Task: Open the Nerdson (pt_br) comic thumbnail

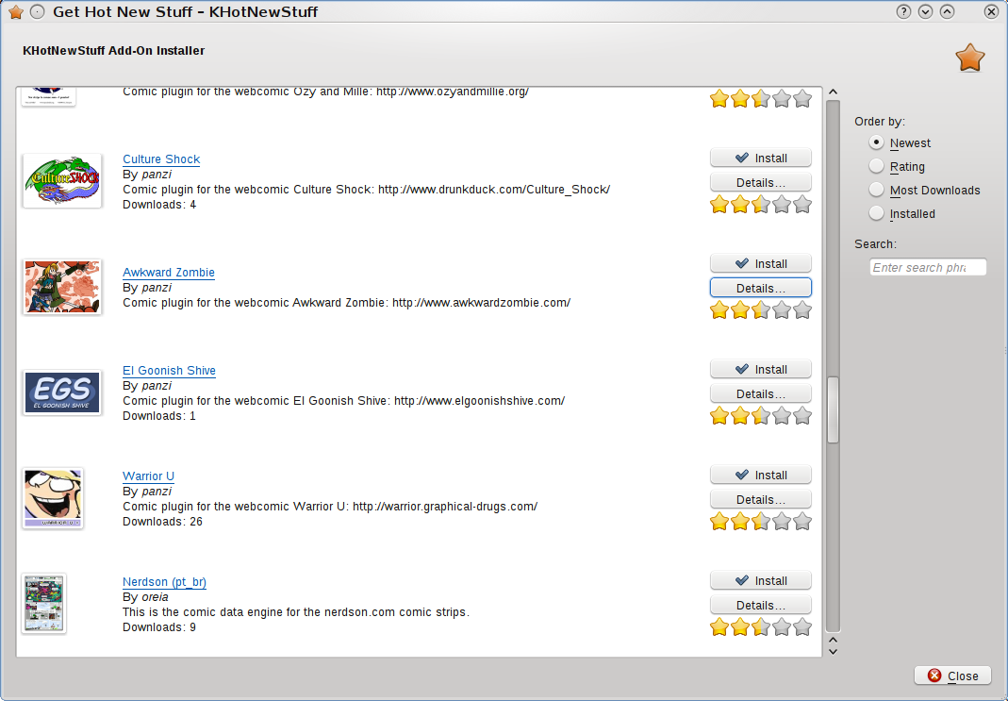Action: click(x=43, y=604)
